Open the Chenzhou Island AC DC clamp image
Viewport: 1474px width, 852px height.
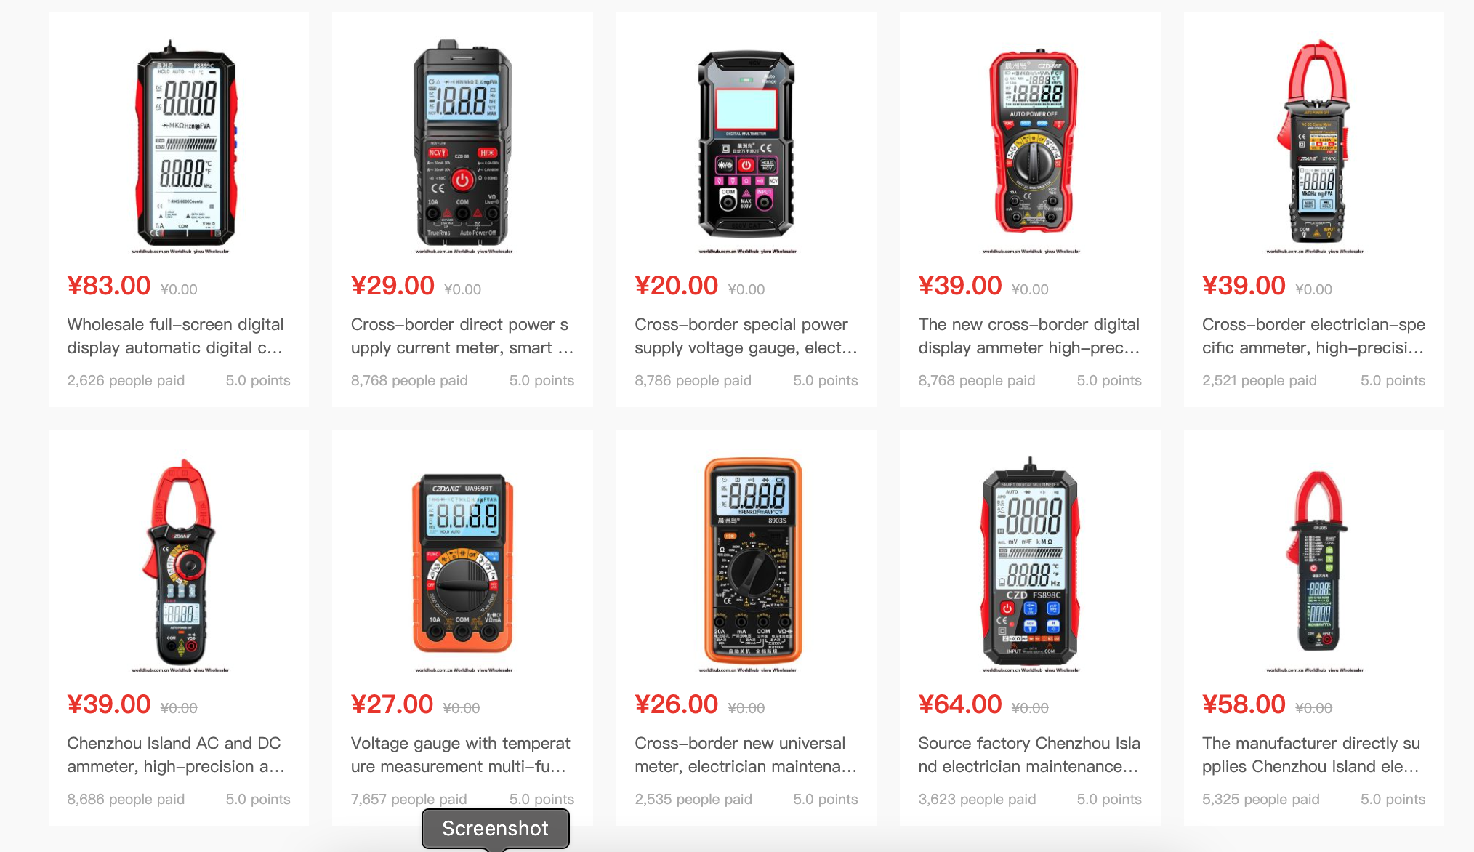coord(179,561)
